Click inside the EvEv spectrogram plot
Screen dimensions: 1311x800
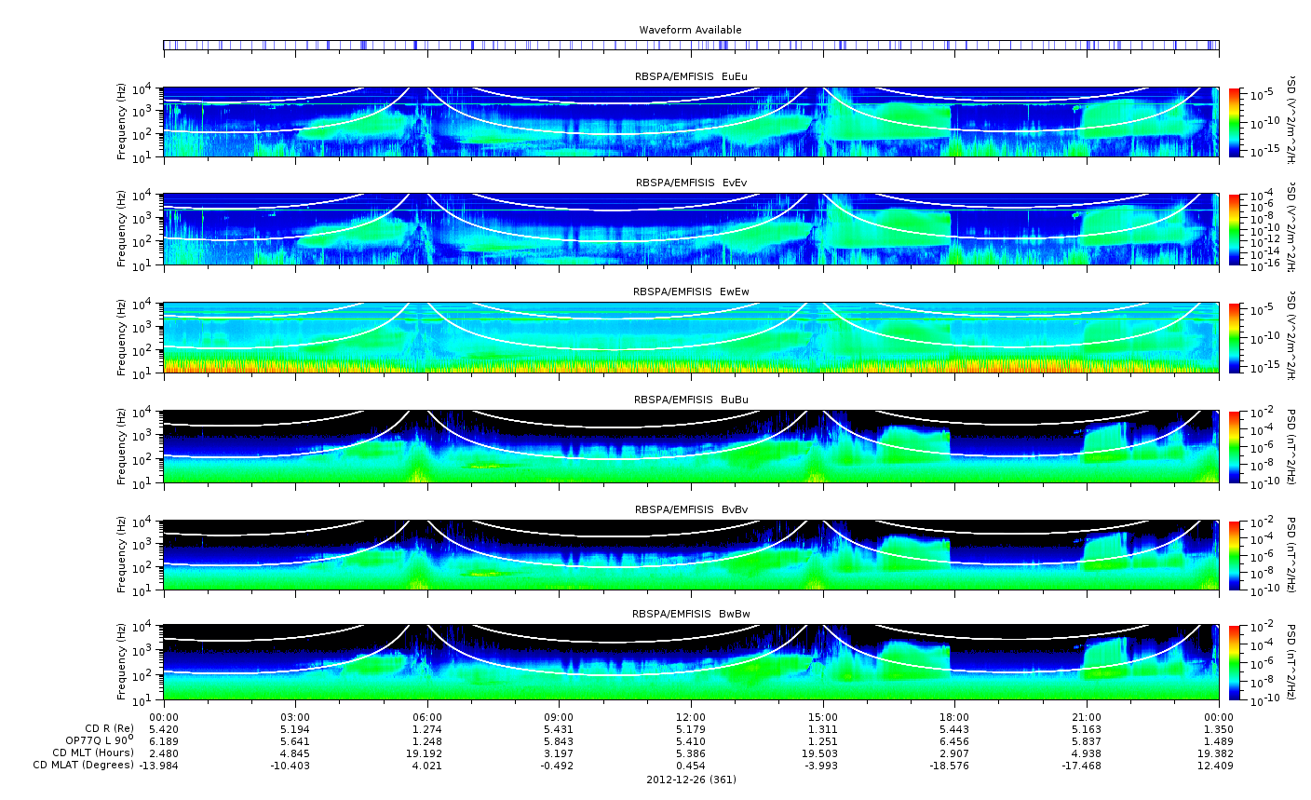pos(691,229)
